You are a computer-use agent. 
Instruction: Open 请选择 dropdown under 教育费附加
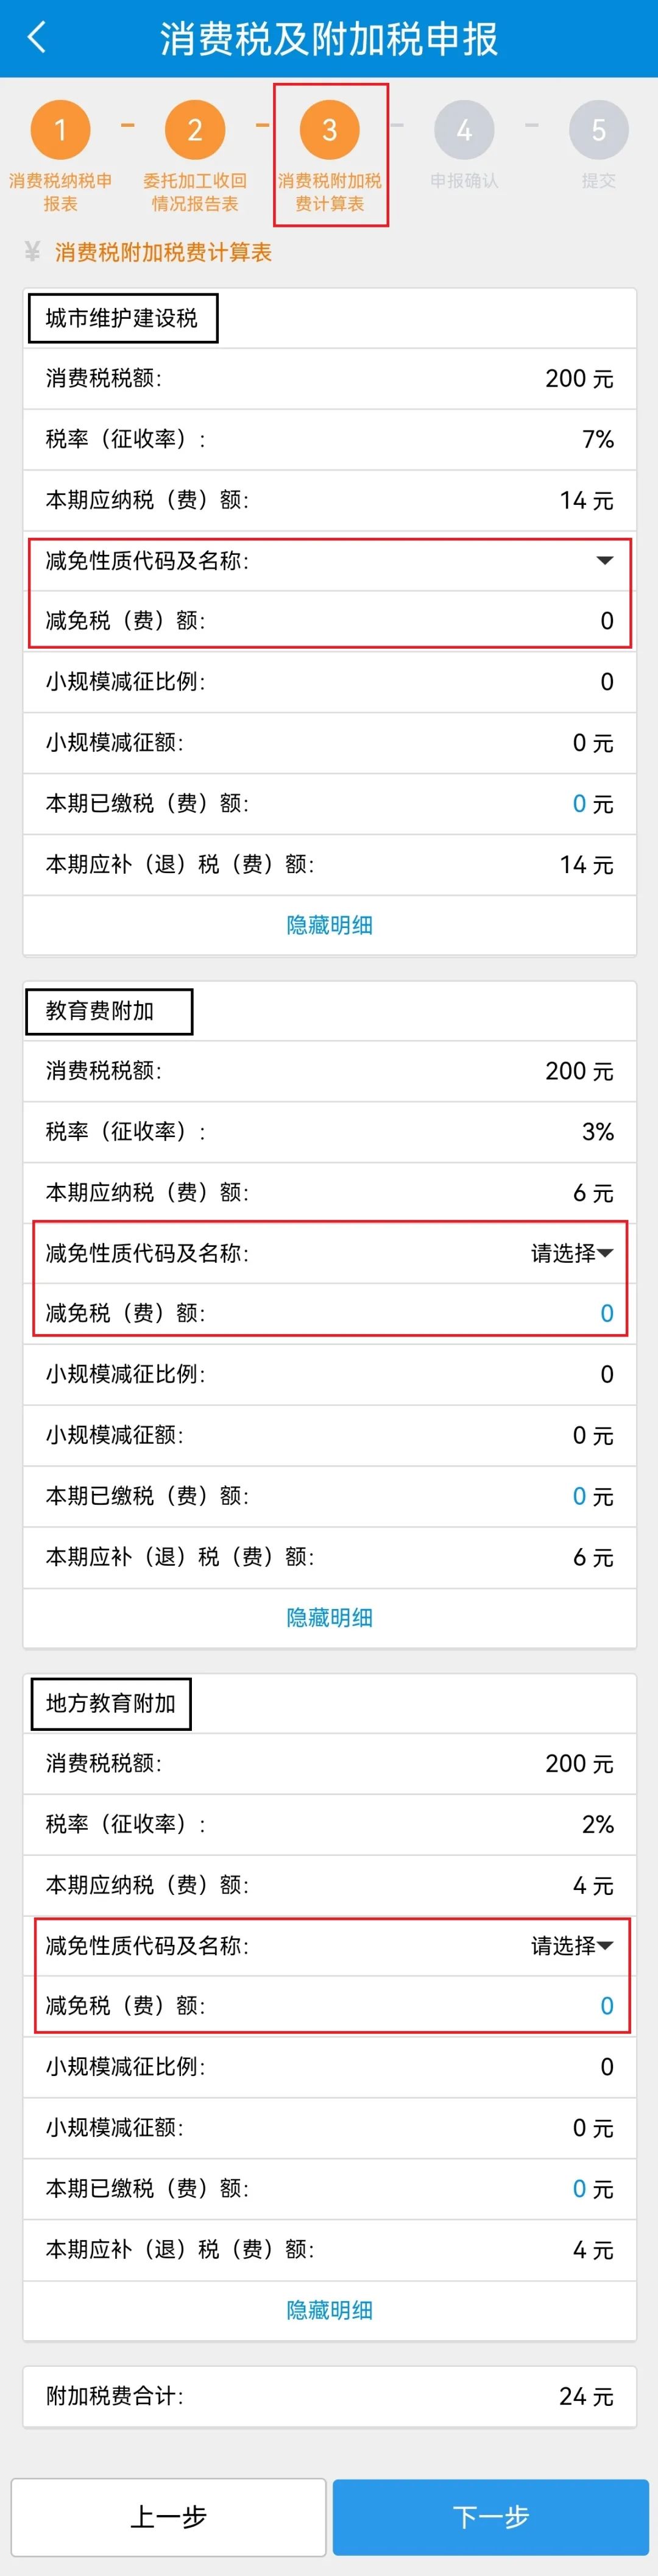[572, 1253]
